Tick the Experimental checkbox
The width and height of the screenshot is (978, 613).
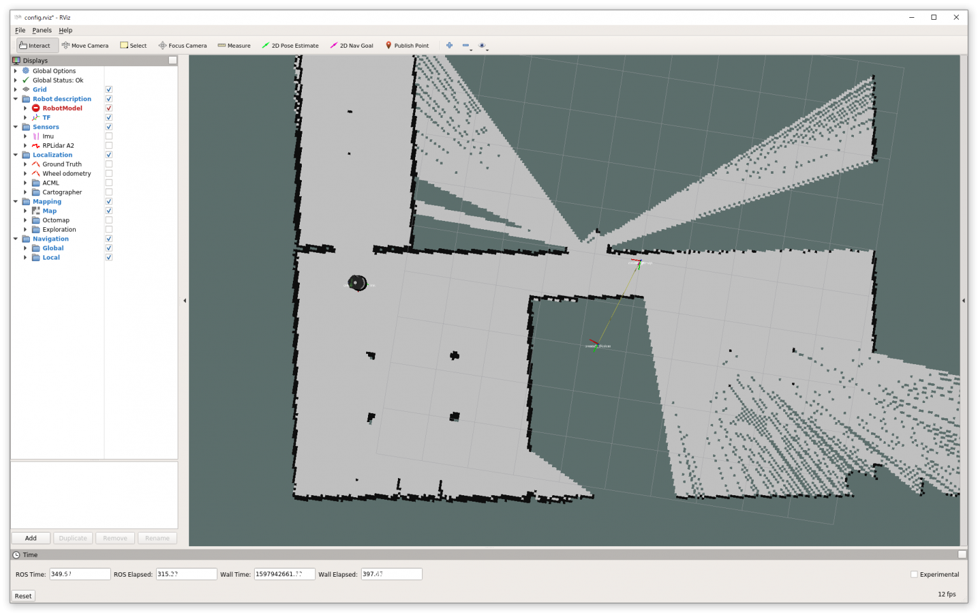pyautogui.click(x=914, y=574)
